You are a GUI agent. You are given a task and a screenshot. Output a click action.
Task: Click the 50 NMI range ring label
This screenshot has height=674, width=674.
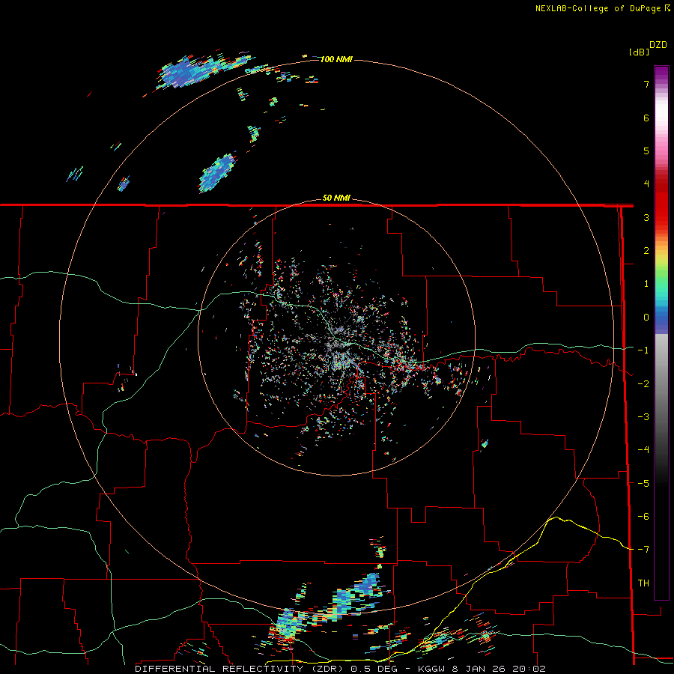tap(336, 198)
